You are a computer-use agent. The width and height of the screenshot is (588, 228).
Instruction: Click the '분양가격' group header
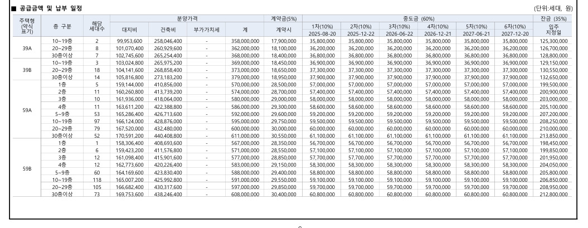187,18
